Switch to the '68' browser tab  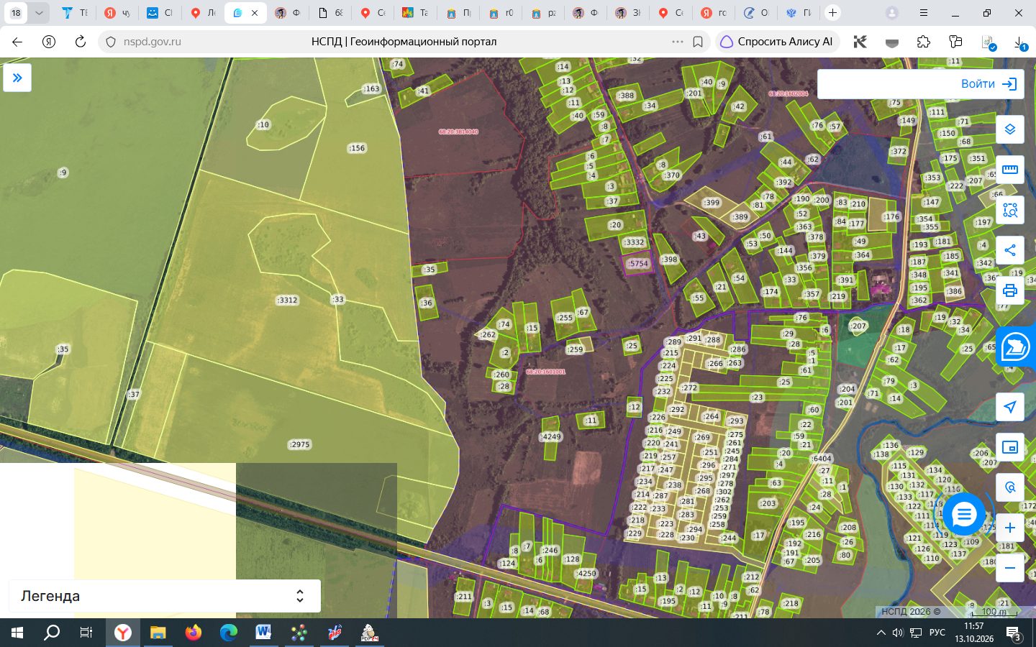pyautogui.click(x=330, y=13)
